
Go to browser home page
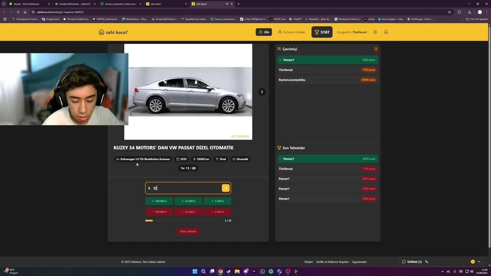(x=25, y=12)
